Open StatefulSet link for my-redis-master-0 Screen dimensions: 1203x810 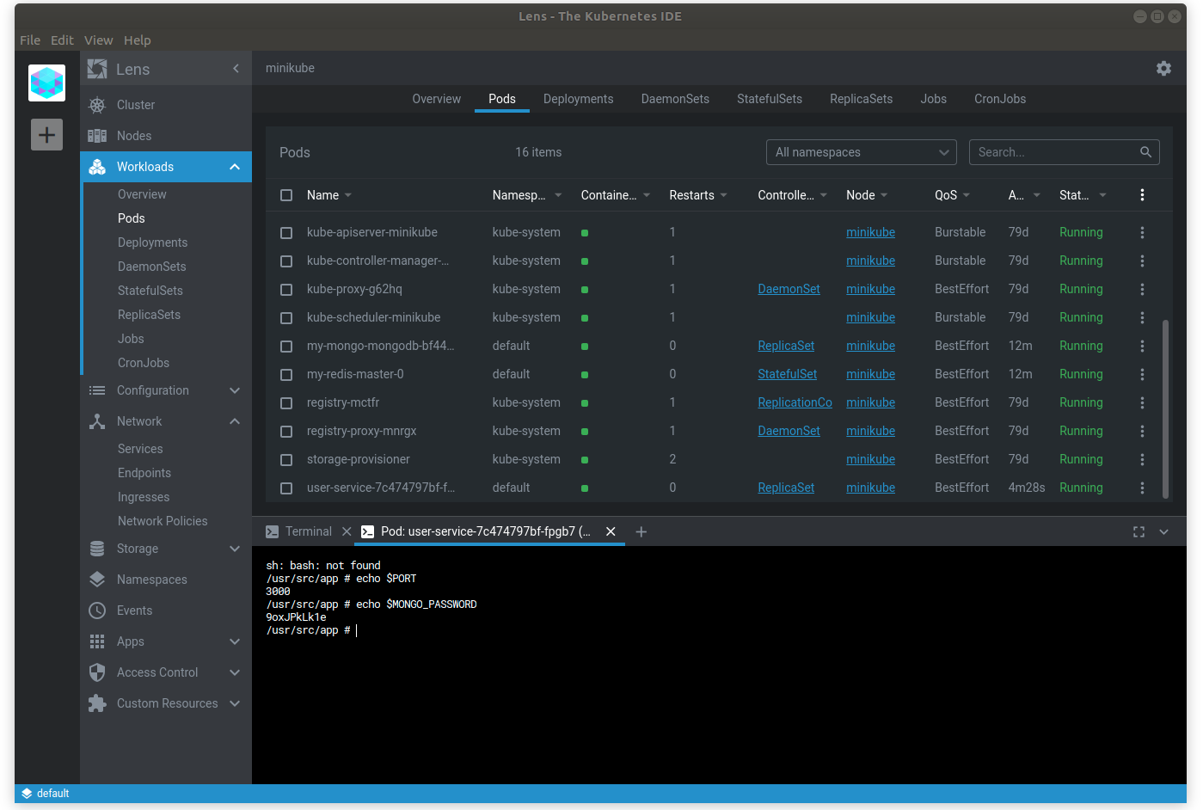(x=787, y=374)
